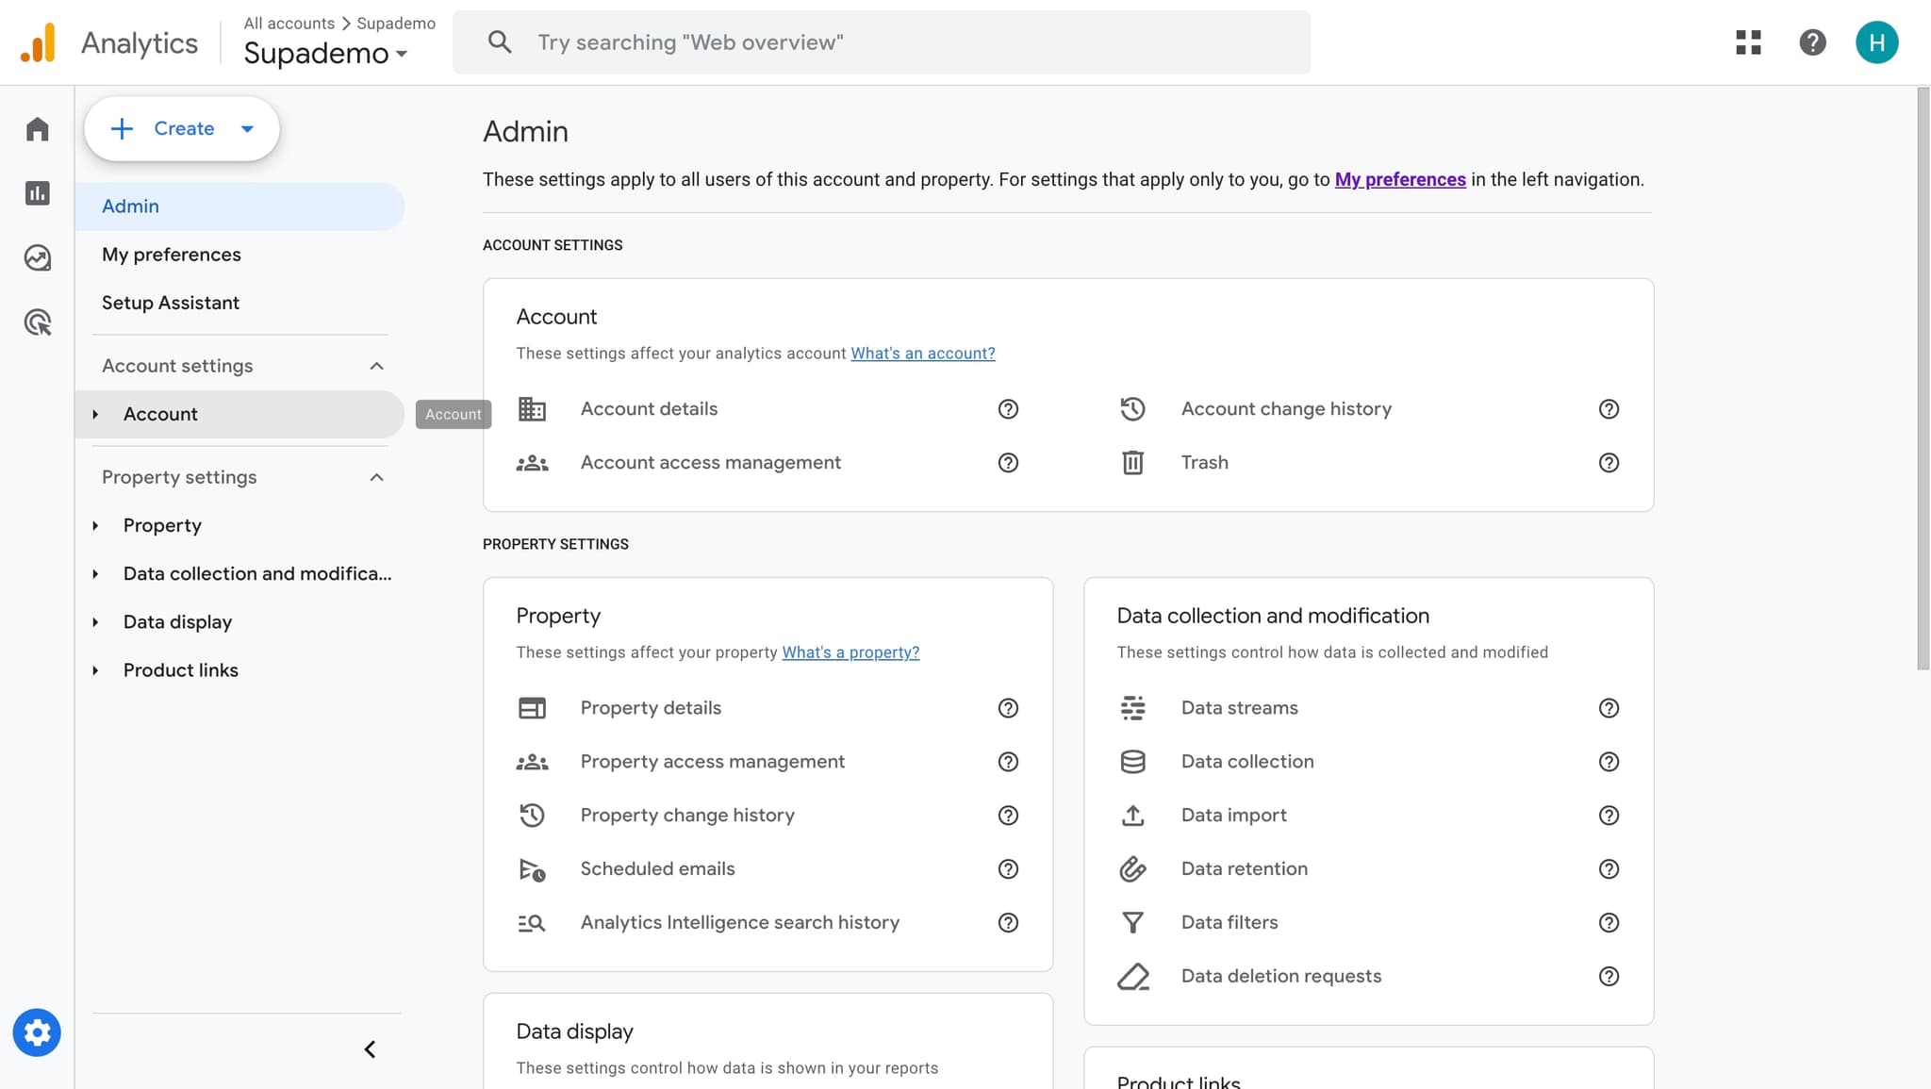Open the Advertising icon in sidebar
The image size is (1931, 1089).
pyautogui.click(x=37, y=322)
